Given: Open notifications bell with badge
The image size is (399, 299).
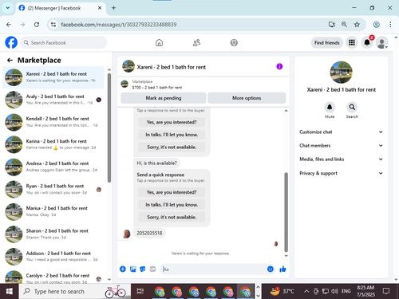Looking at the screenshot, I should [x=367, y=42].
